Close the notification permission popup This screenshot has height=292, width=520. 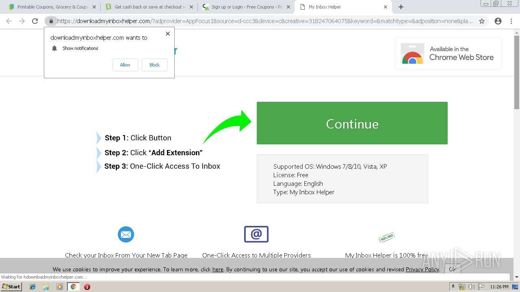coord(168,34)
